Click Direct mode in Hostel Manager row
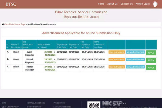 coord(16,67)
